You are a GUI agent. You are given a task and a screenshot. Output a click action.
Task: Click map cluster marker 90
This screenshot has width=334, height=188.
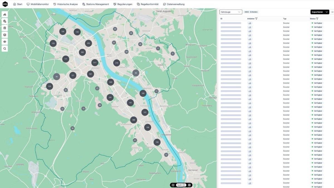click(x=57, y=77)
